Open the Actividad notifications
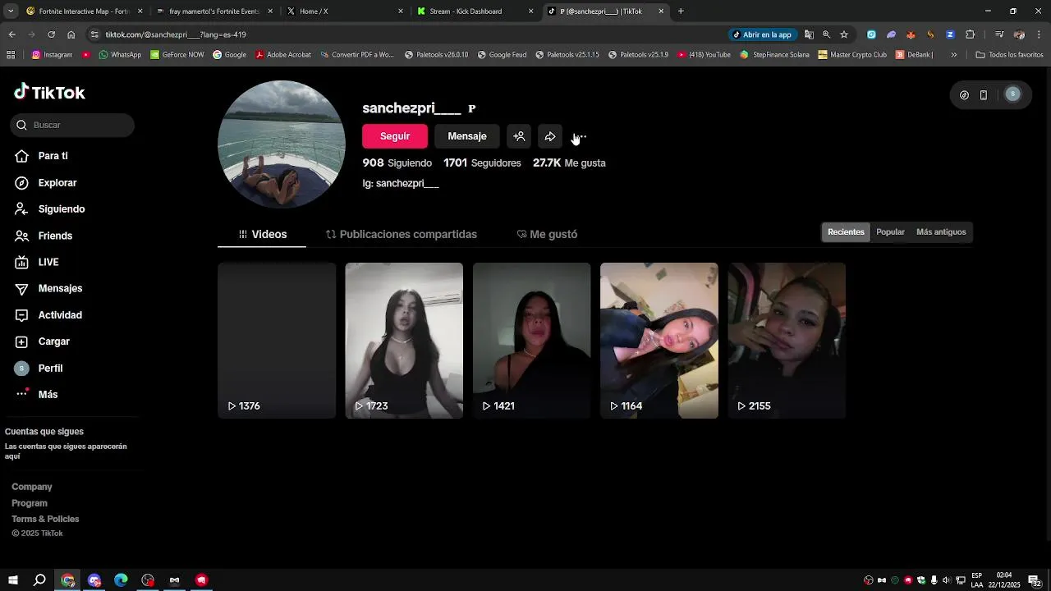1051x591 pixels. pyautogui.click(x=60, y=315)
